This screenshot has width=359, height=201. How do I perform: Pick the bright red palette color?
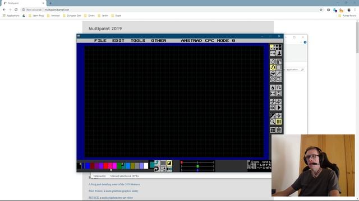106,166
